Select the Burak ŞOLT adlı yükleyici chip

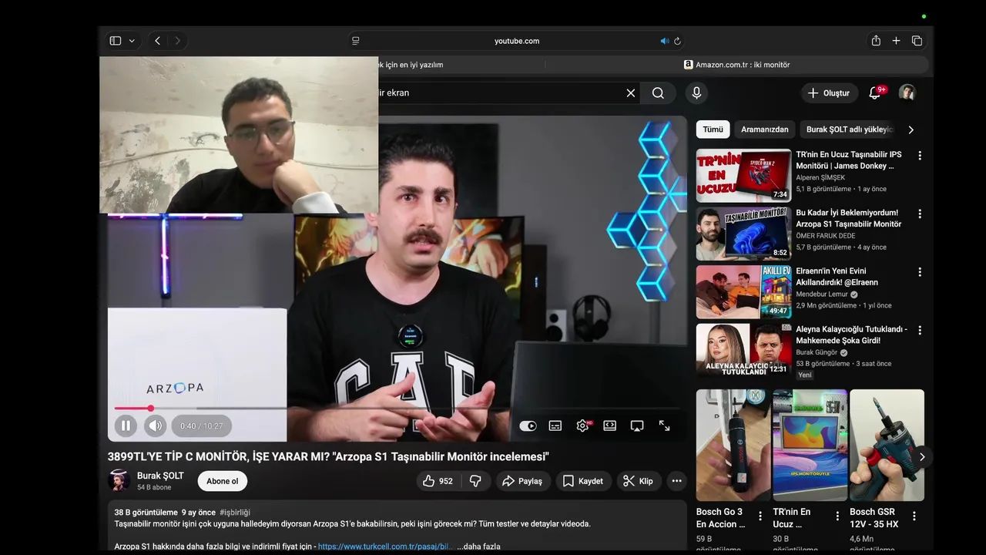pyautogui.click(x=850, y=129)
